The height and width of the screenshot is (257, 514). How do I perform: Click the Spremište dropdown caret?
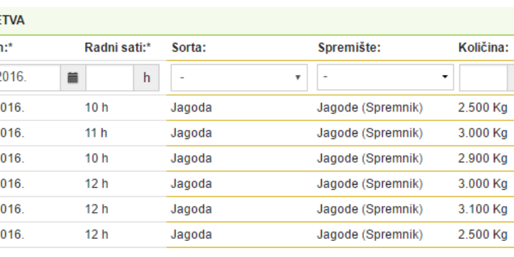[x=445, y=77]
